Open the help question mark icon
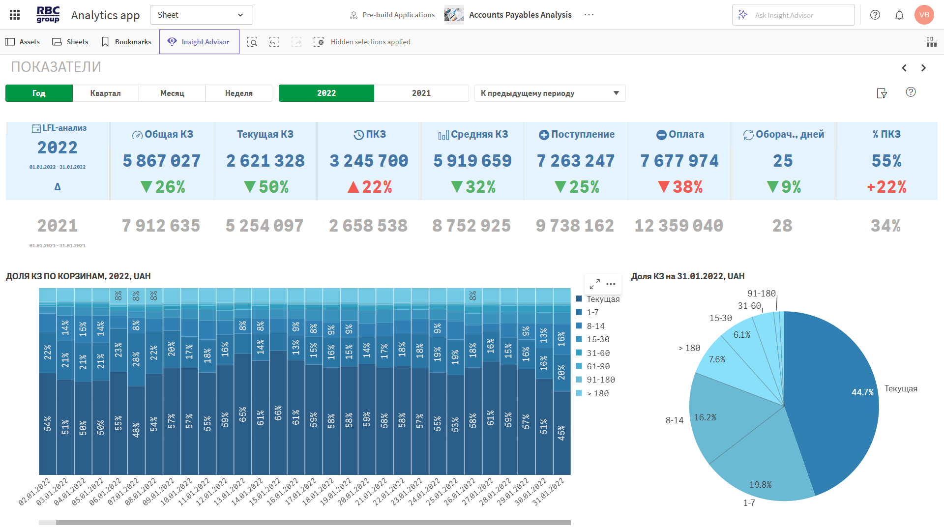Viewport: 944px width, 531px height. (875, 15)
